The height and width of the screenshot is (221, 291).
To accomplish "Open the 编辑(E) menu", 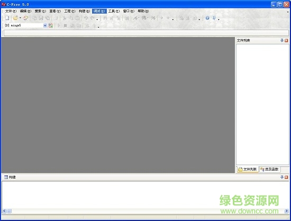I will pyautogui.click(x=25, y=11).
